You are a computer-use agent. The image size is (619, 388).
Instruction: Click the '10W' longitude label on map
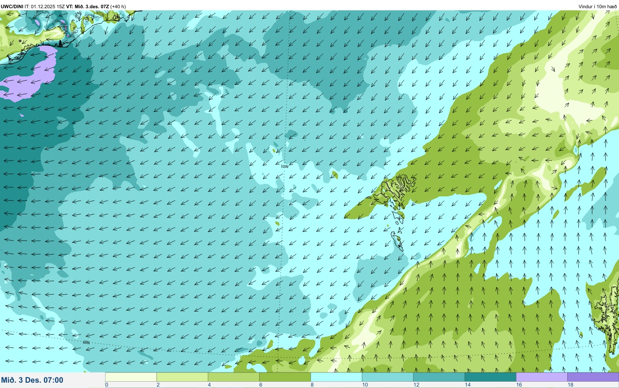(x=285, y=166)
